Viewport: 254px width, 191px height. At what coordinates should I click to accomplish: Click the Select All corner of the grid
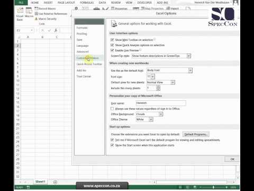coord(19,37)
